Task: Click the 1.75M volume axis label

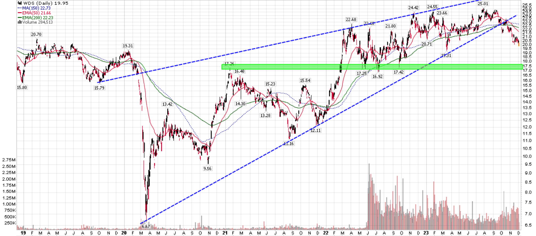Action: coord(9,185)
